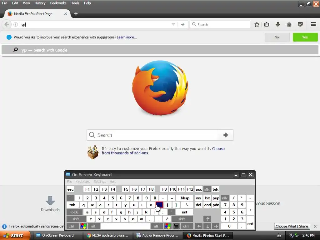
Task: Click the bksp key on On-Screen Keyboard
Action: [185, 198]
